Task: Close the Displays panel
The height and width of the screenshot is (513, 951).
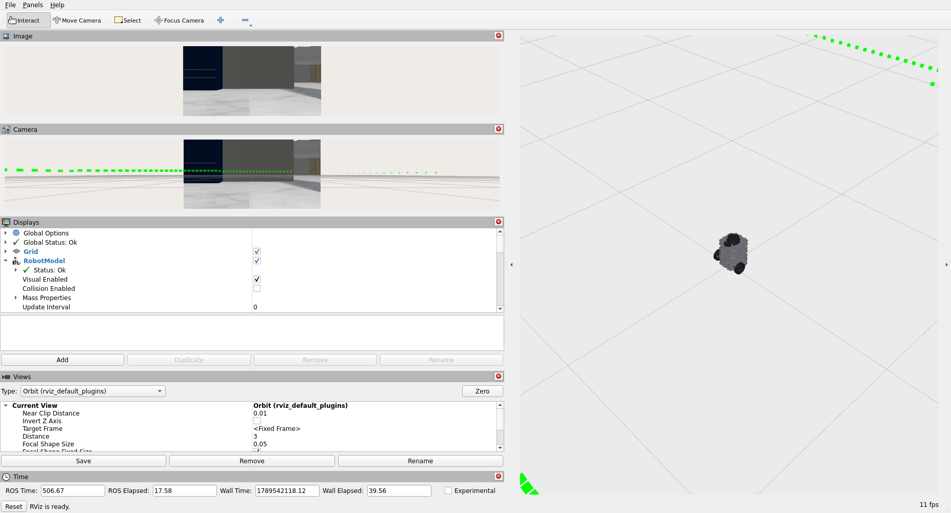Action: (x=499, y=222)
